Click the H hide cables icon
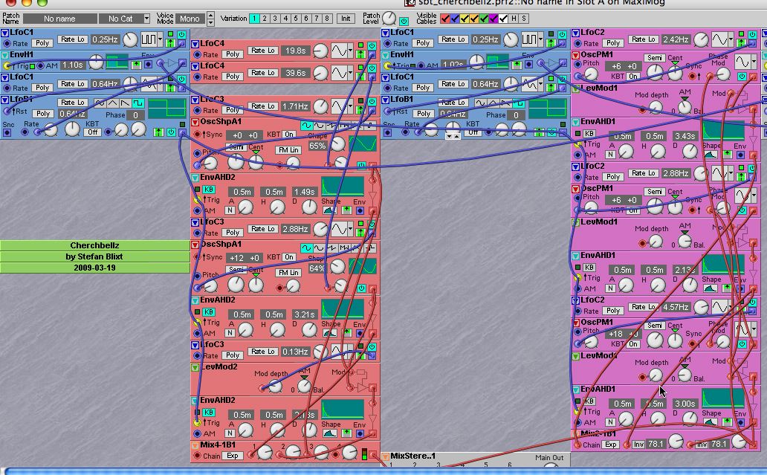 pyautogui.click(x=514, y=19)
